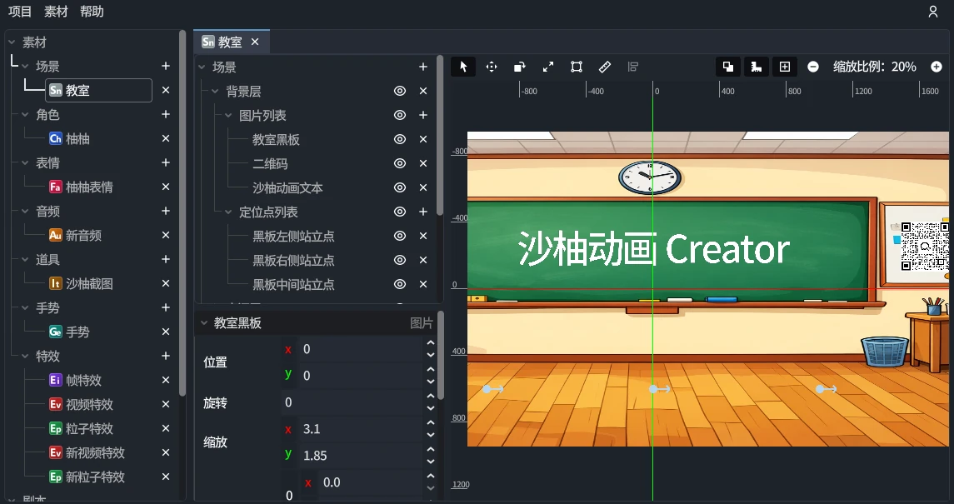The height and width of the screenshot is (504, 954).
Task: Toggle the center crosshair guide button
Action: click(785, 67)
